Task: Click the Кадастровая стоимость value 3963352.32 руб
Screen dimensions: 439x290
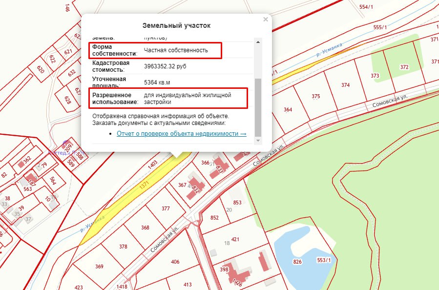Action: click(165, 66)
